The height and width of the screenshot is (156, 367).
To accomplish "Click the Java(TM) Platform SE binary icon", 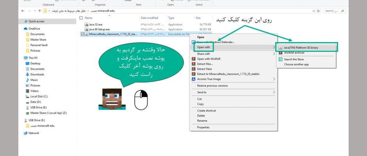I will (280, 48).
